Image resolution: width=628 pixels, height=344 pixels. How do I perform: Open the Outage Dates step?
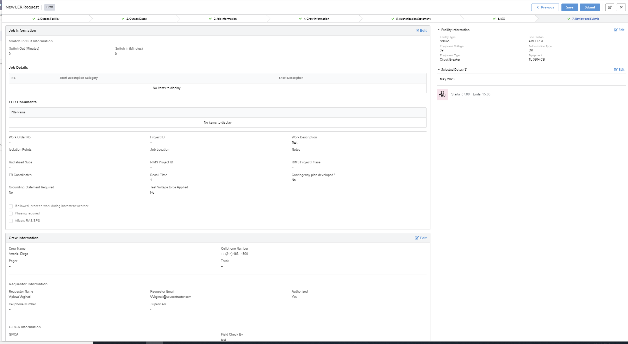pos(136,19)
